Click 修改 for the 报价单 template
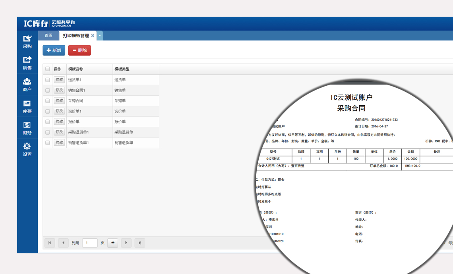The width and height of the screenshot is (453, 274). coord(59,122)
